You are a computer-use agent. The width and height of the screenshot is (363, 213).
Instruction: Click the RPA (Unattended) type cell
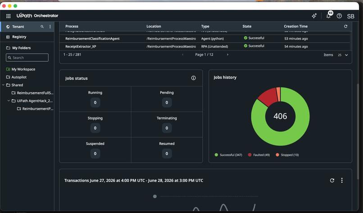[214, 46]
